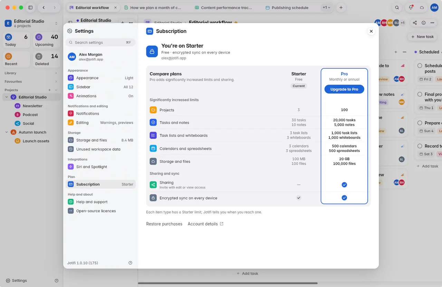Viewport: 442px width, 287px height.
Task: Expand the Library section chevron
Action: (x=56, y=73)
